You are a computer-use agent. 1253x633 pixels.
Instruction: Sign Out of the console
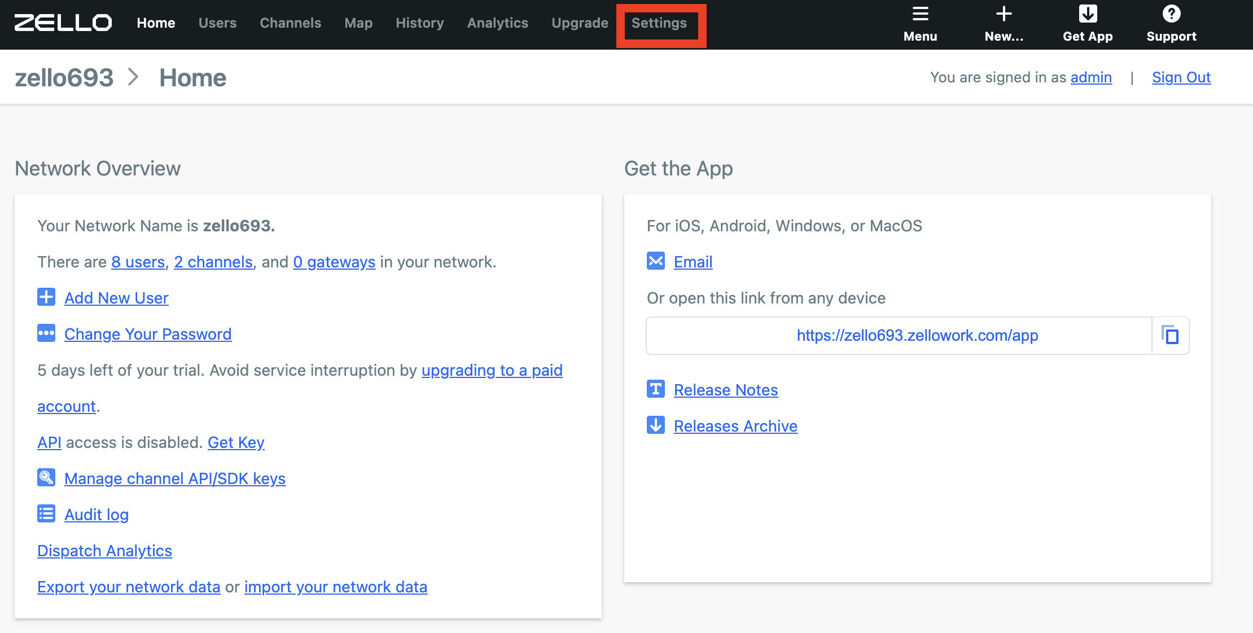pyautogui.click(x=1181, y=77)
